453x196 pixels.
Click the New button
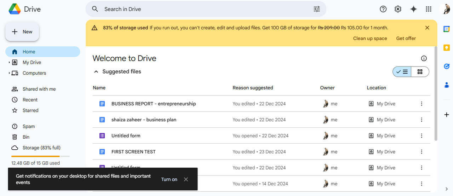(x=22, y=32)
